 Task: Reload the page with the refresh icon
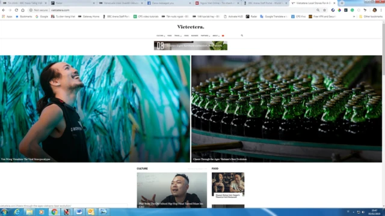[16, 10]
